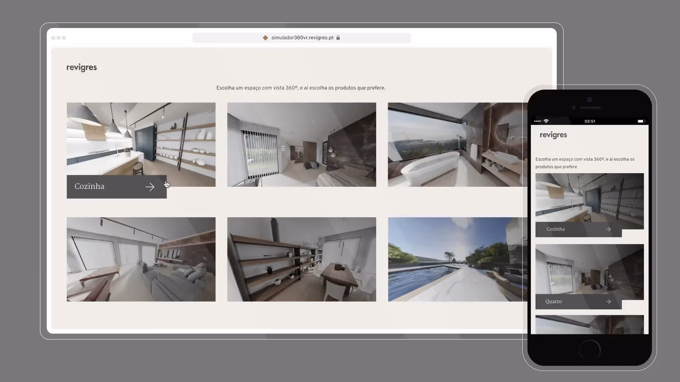Click the signal strength dots on the phone
Screen dimensions: 680x382
pos(538,121)
